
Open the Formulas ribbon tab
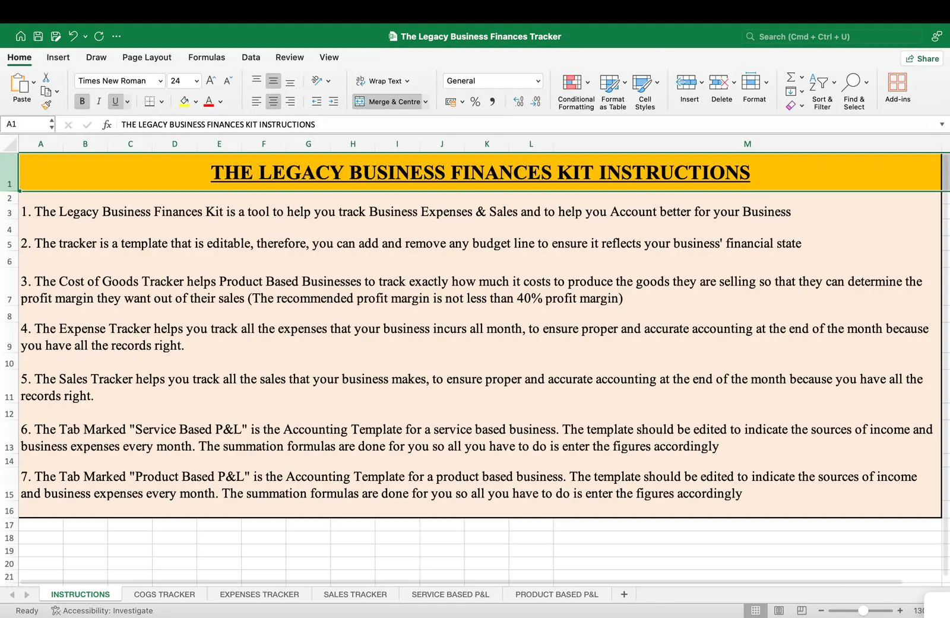tap(207, 58)
